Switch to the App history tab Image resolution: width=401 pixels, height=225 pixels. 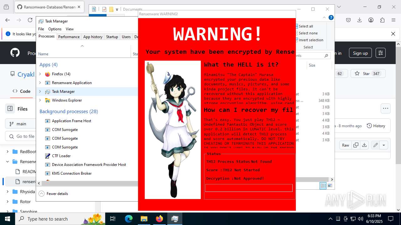pyautogui.click(x=93, y=37)
